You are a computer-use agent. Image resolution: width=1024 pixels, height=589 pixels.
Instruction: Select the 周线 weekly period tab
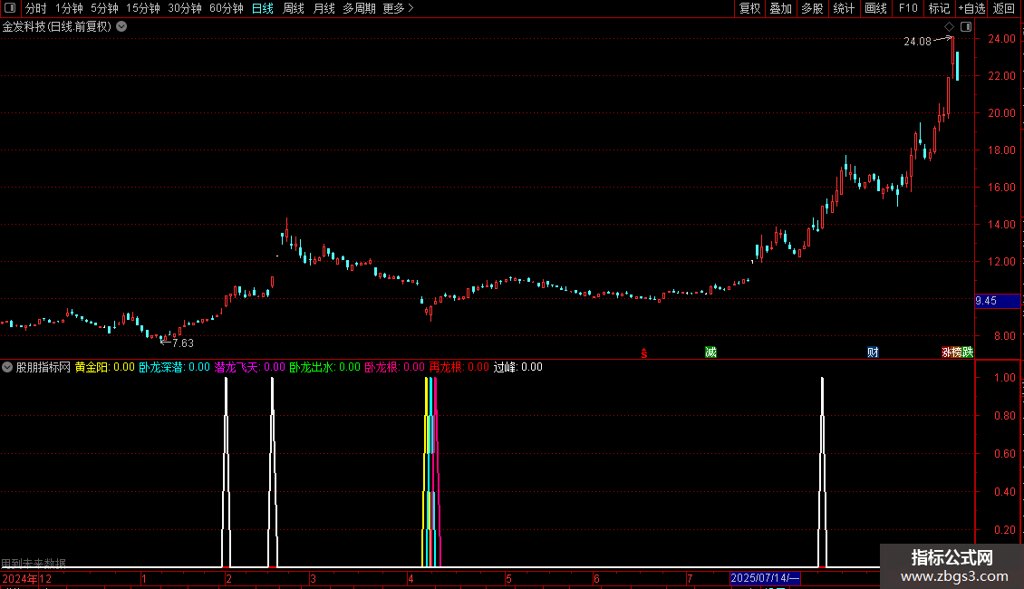(x=294, y=8)
